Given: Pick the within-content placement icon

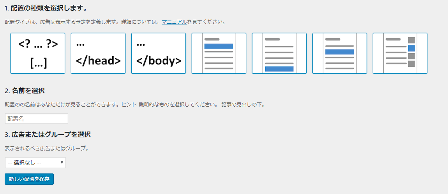Looking at the screenshot, I should [x=340, y=53].
